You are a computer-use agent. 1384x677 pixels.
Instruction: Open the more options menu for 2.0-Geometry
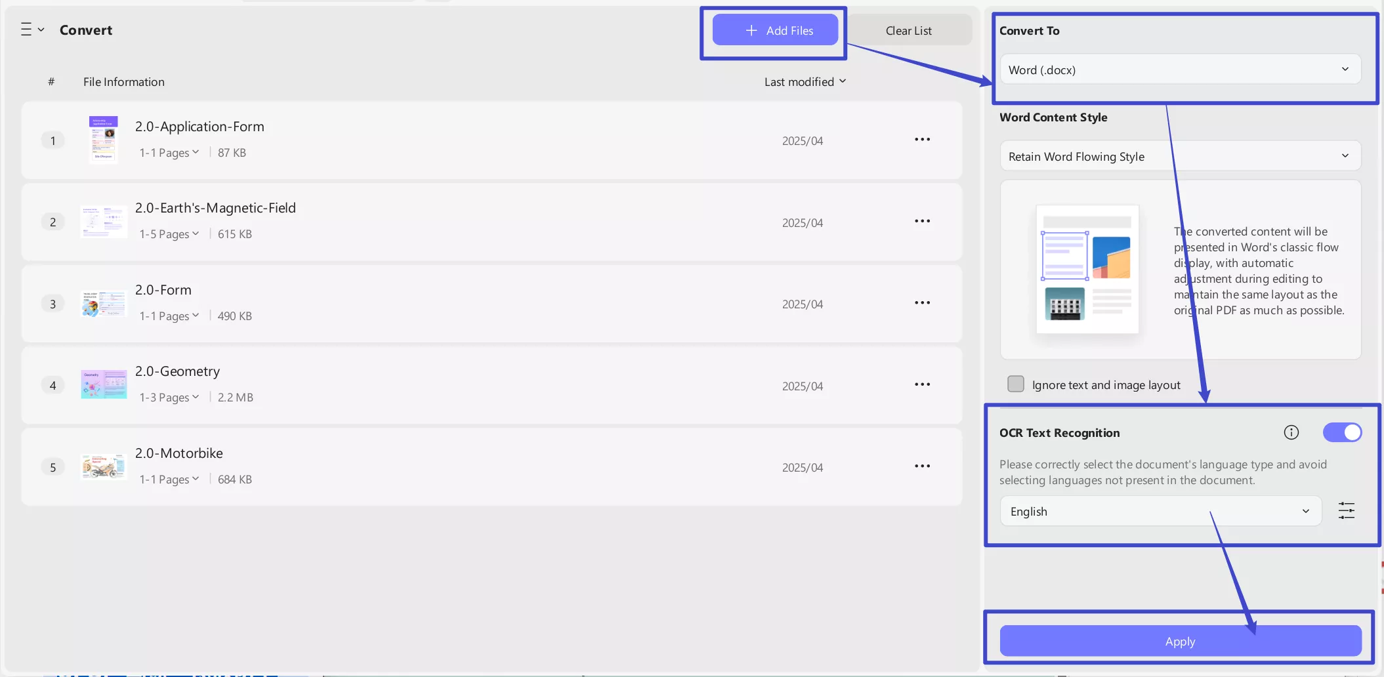(x=921, y=384)
